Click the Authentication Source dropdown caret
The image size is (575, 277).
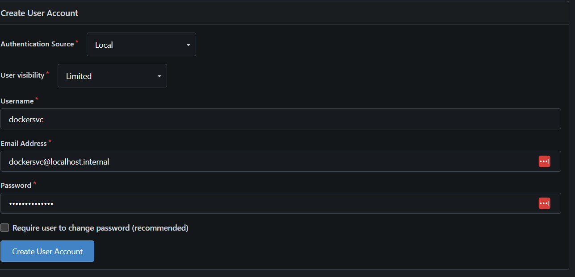click(188, 45)
